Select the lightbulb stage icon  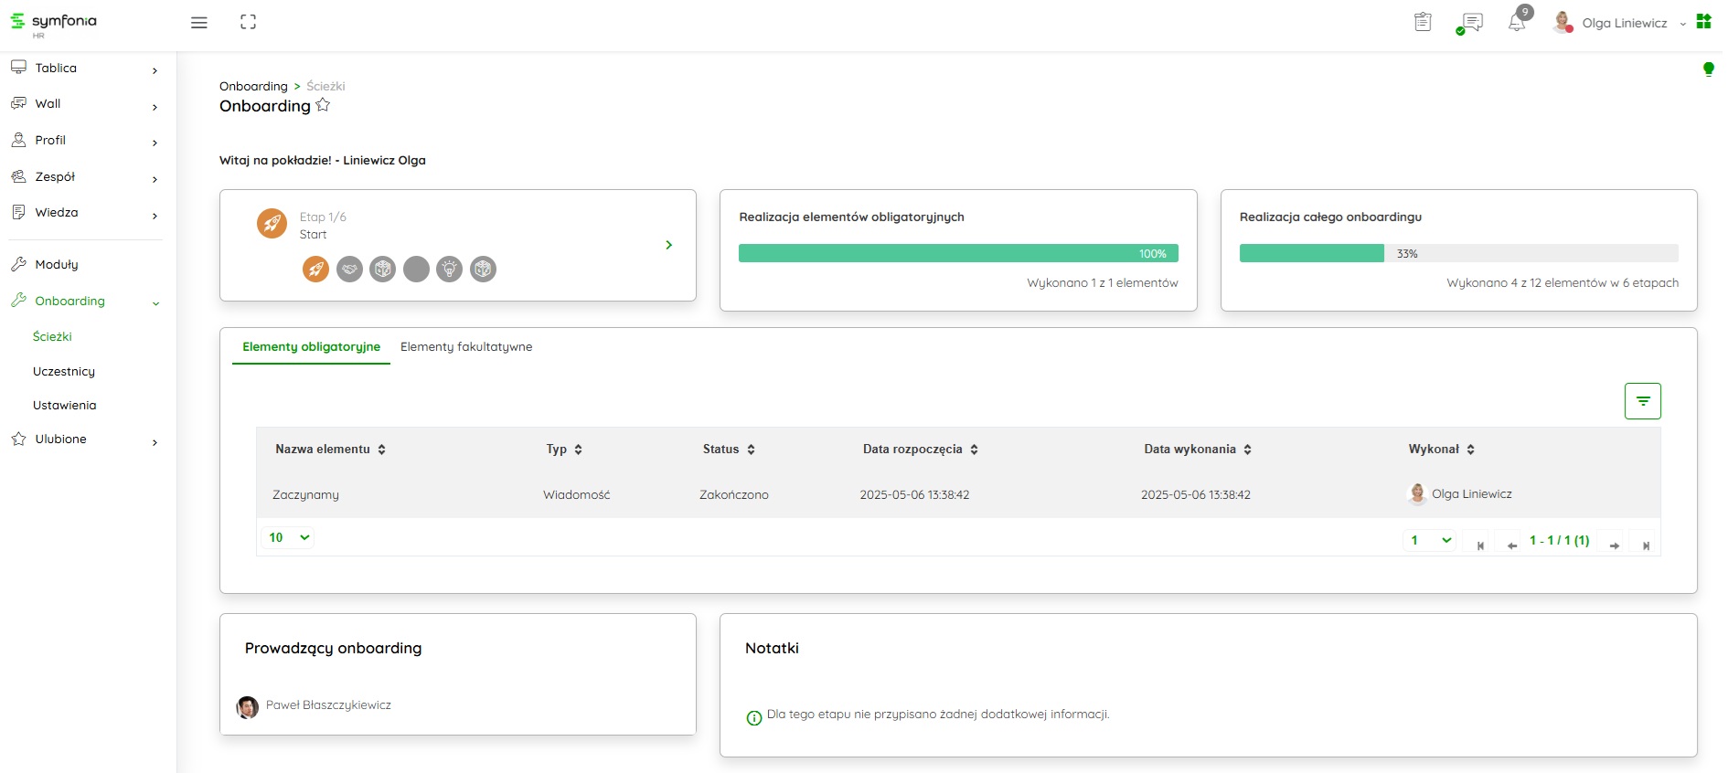click(449, 270)
